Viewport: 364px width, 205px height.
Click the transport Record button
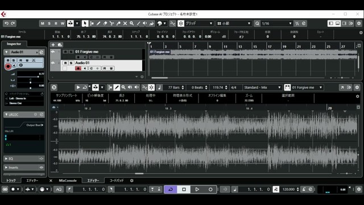[210, 189]
